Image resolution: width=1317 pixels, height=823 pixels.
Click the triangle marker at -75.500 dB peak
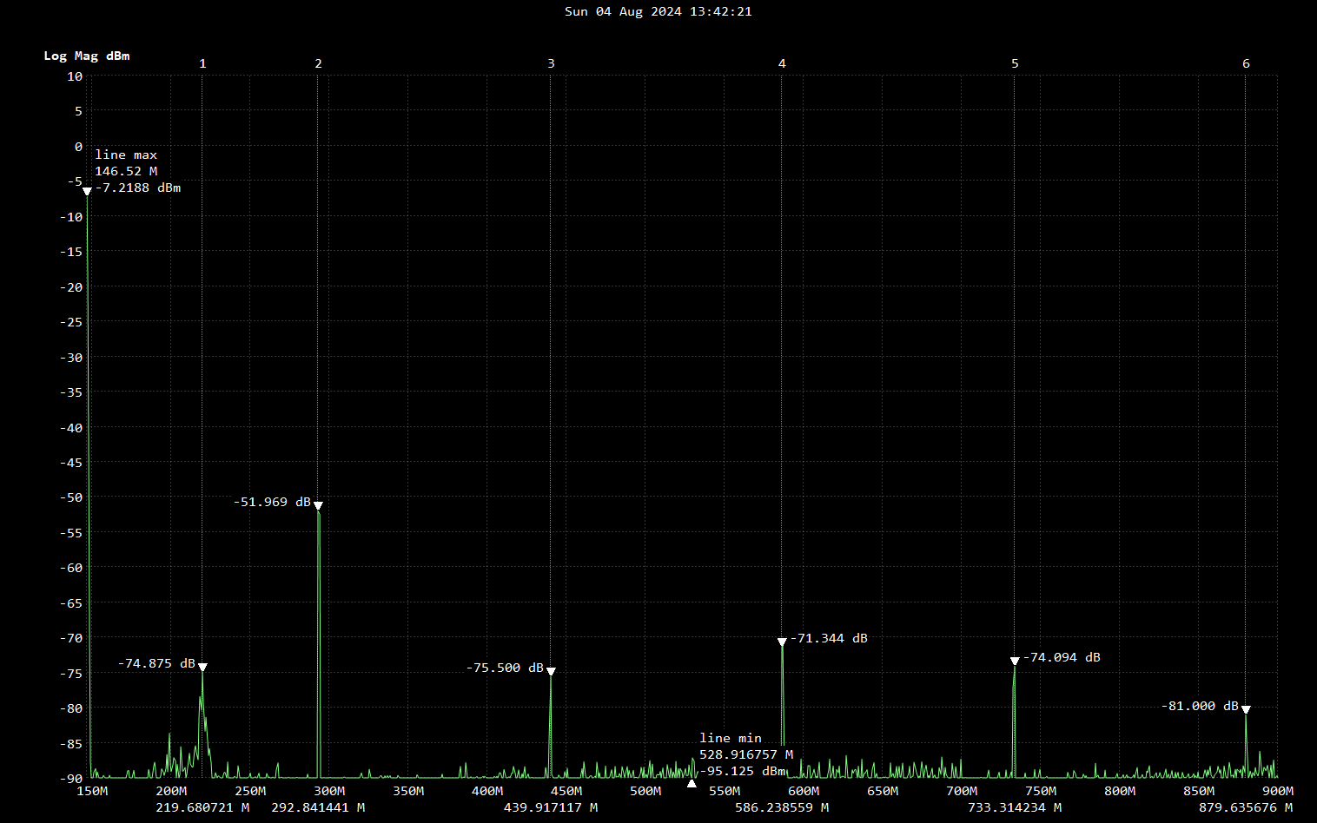click(551, 671)
